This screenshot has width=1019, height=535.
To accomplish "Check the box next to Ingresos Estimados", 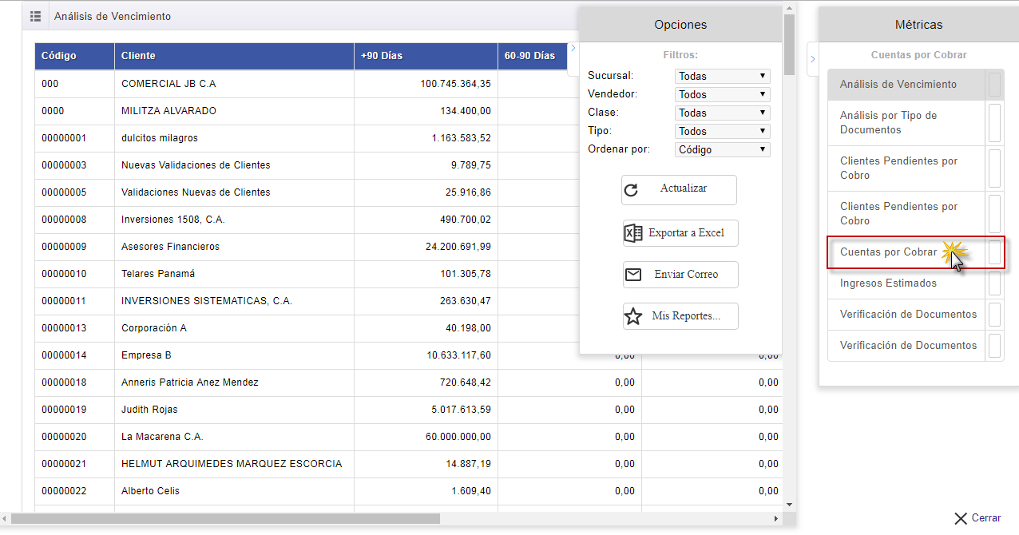I will tap(994, 283).
